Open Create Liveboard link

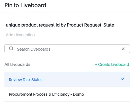[x=112, y=64]
